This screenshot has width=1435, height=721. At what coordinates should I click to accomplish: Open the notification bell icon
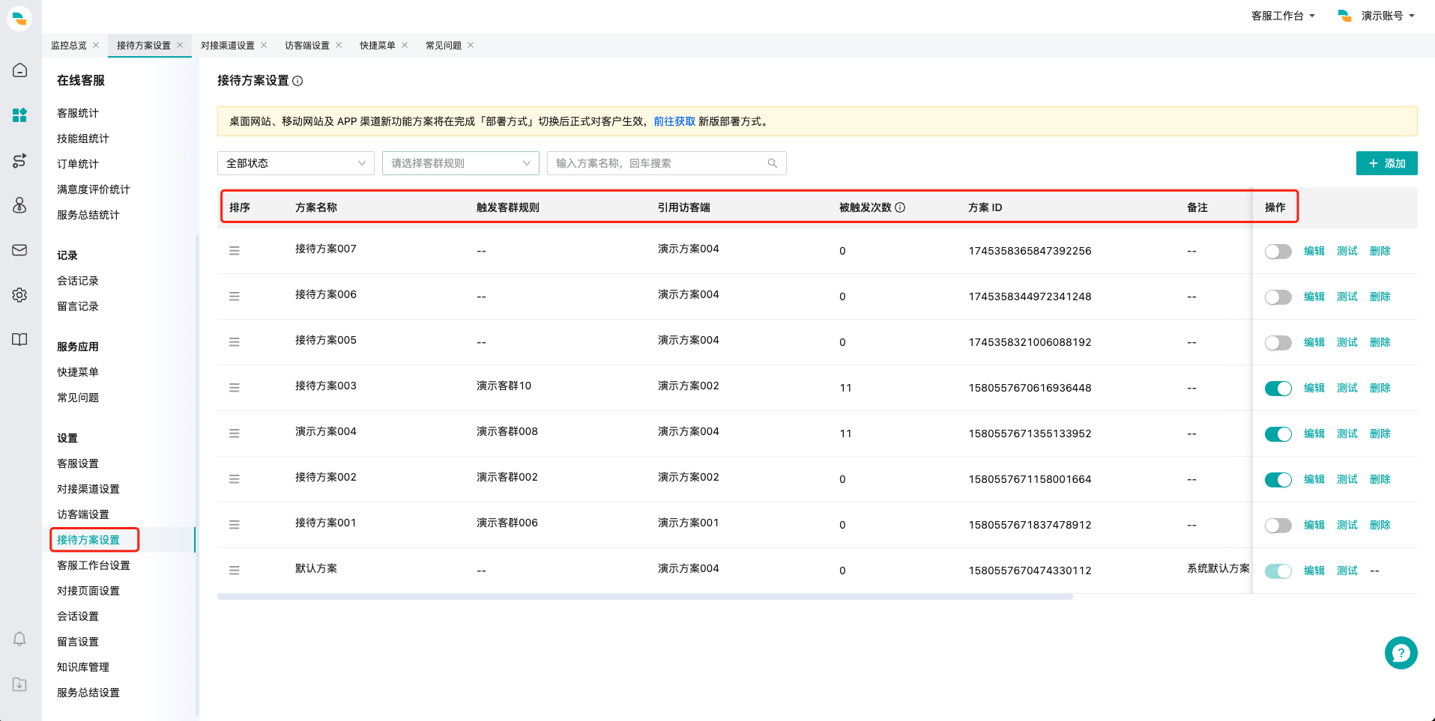(x=20, y=639)
